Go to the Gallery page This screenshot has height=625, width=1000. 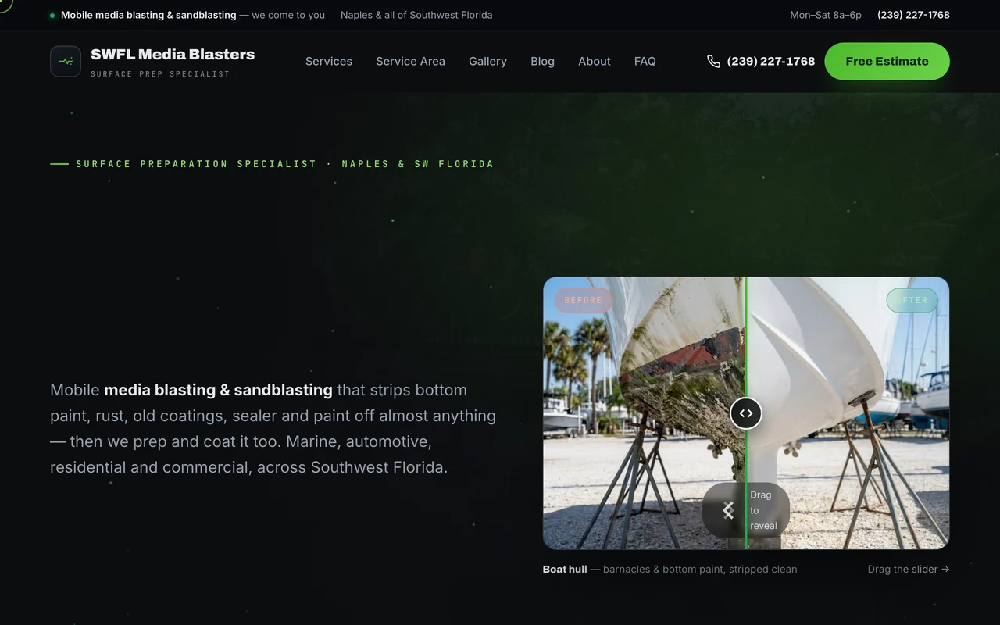(487, 61)
